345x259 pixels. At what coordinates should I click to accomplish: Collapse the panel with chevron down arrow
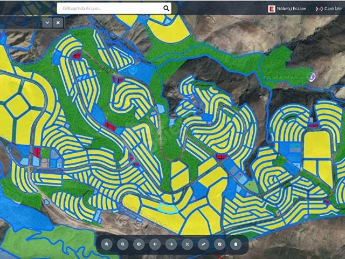tap(47, 23)
